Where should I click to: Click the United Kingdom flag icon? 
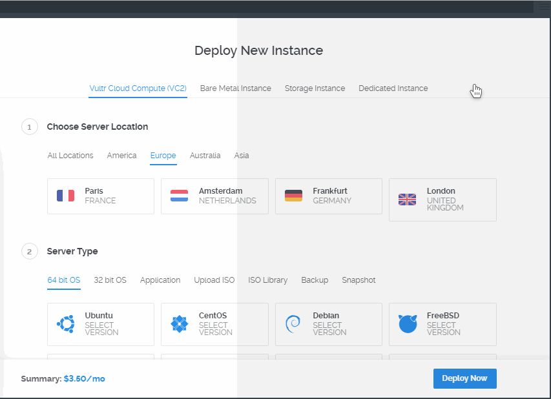(408, 200)
